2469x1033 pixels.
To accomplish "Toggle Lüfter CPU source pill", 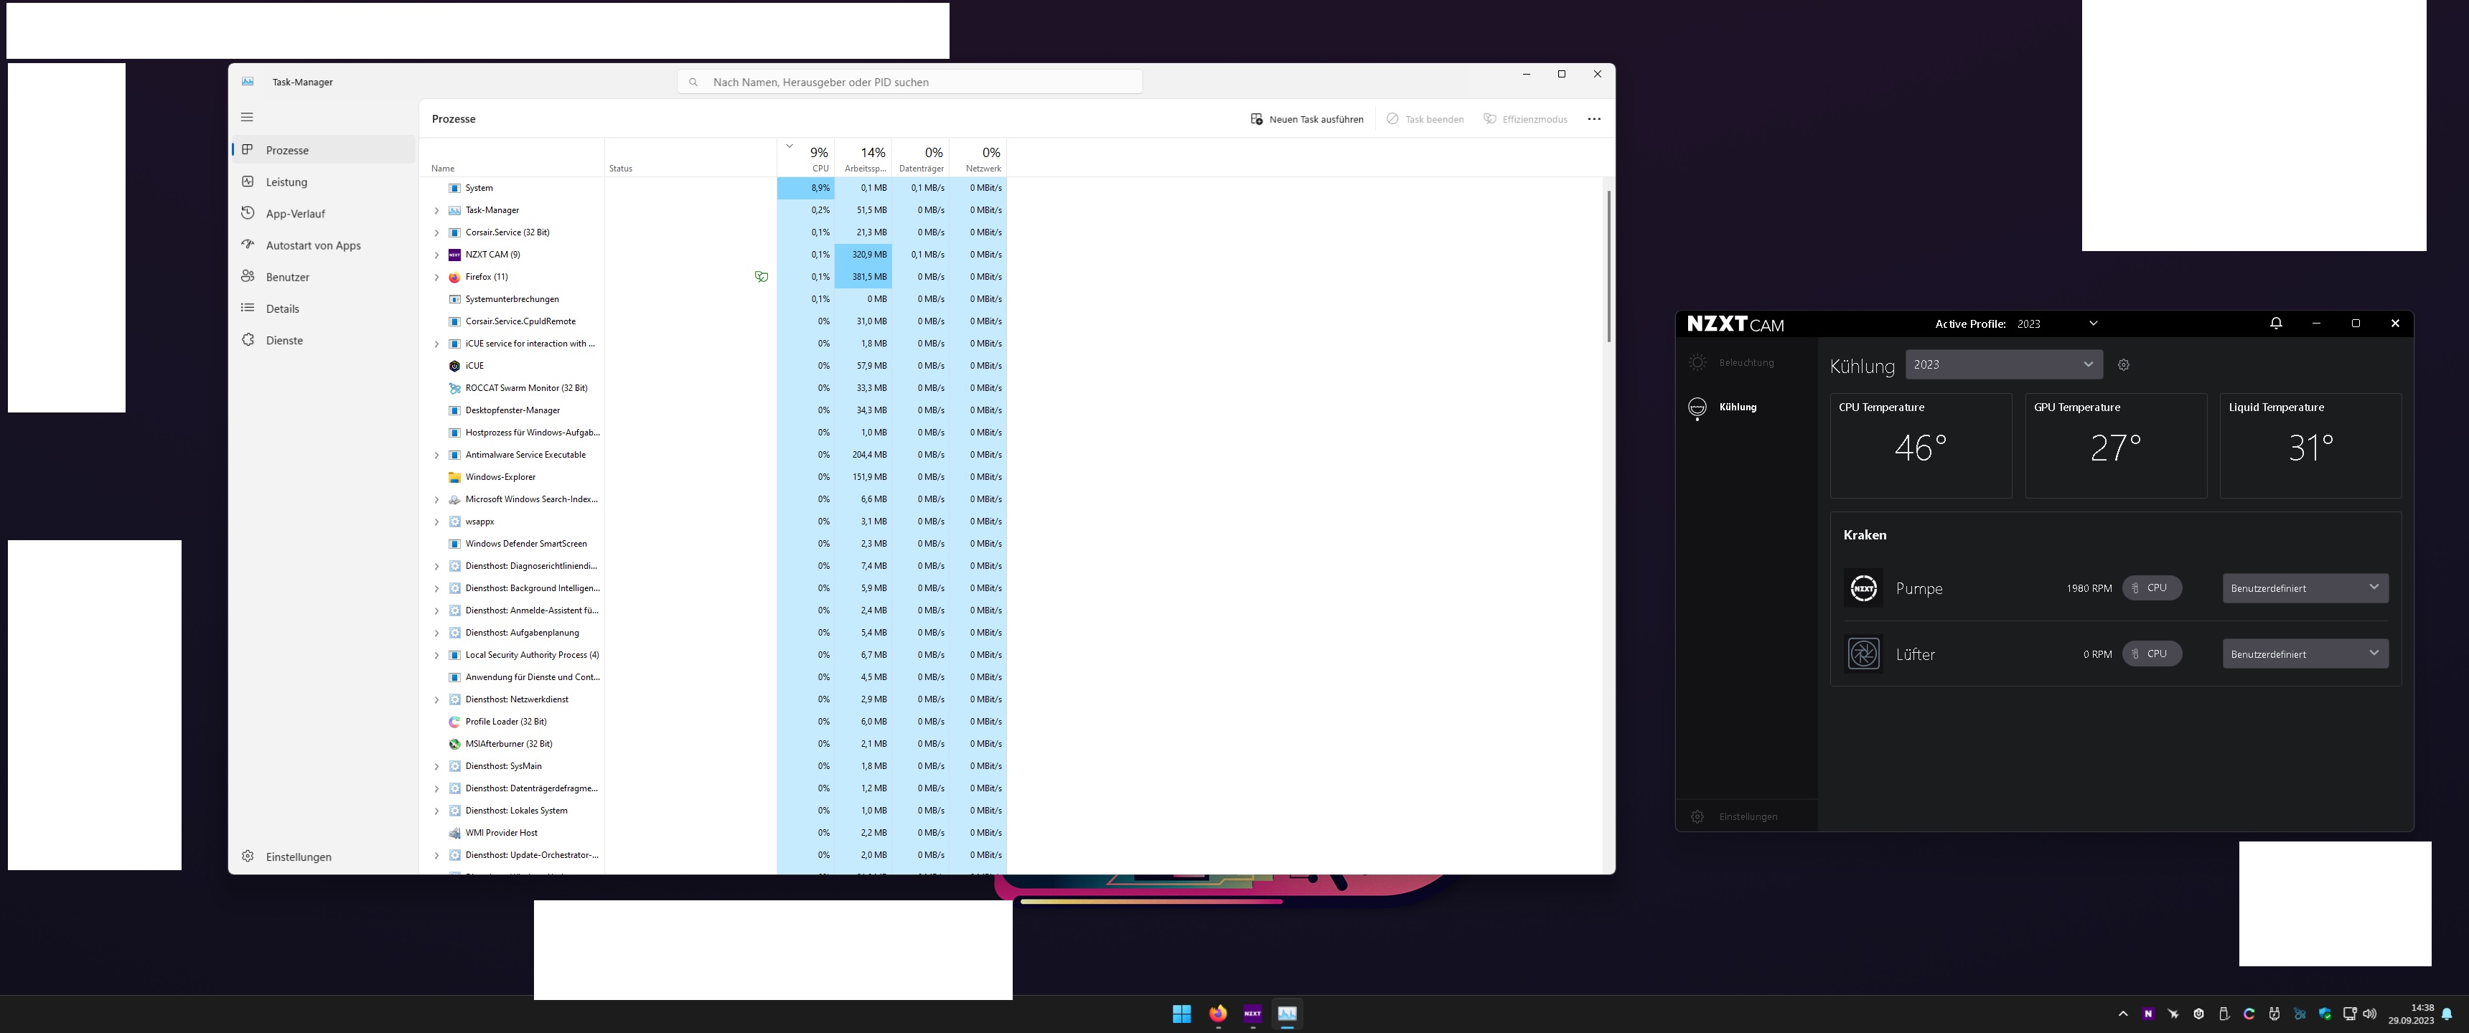I will 2152,654.
